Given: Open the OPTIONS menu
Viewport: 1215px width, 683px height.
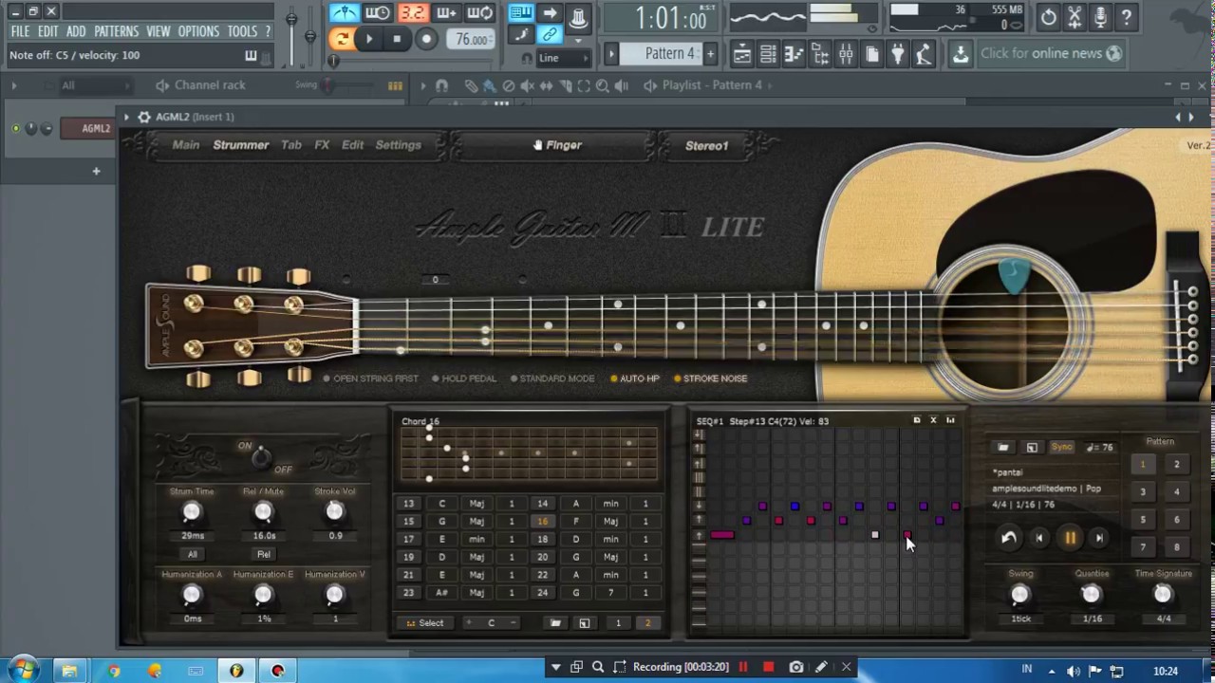Looking at the screenshot, I should point(198,31).
